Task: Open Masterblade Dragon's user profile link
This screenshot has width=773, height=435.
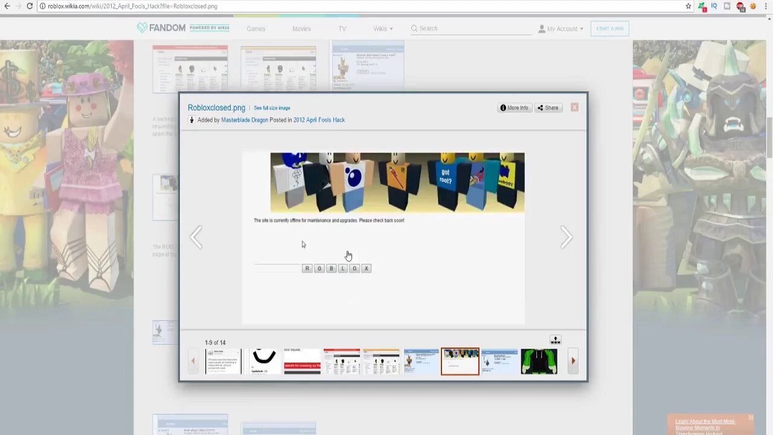Action: pos(245,120)
